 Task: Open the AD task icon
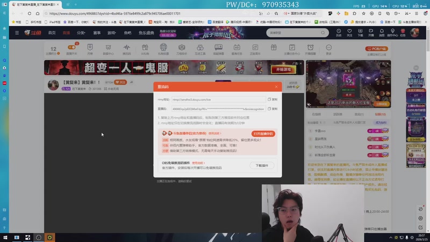click(x=236, y=49)
